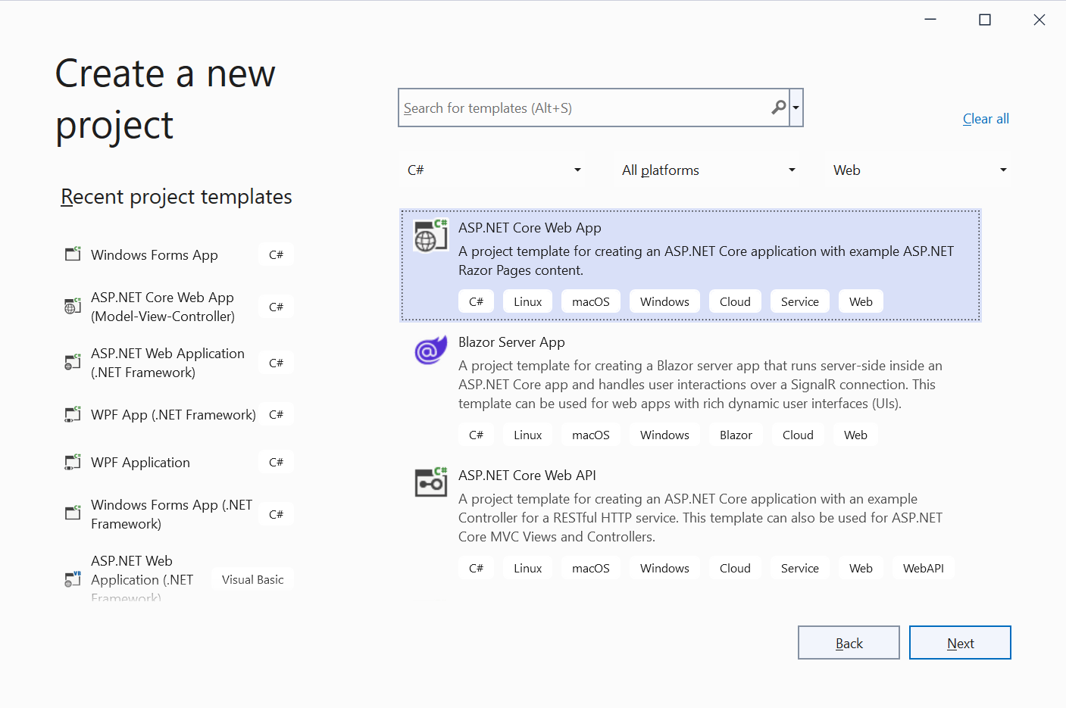The width and height of the screenshot is (1066, 708).
Task: Click the Next button
Action: click(x=960, y=643)
